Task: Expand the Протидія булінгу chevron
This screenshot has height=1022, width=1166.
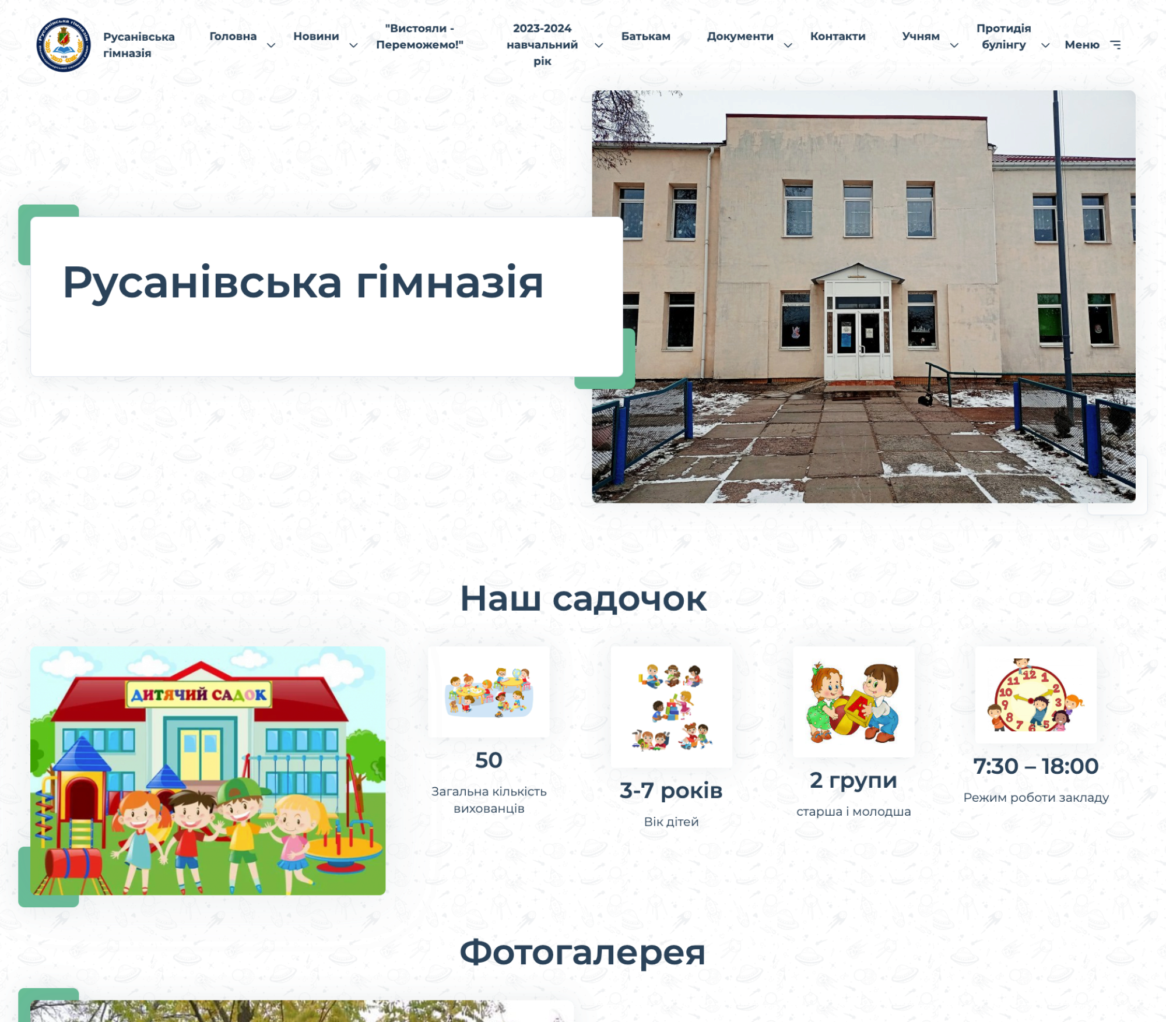Action: 1045,45
